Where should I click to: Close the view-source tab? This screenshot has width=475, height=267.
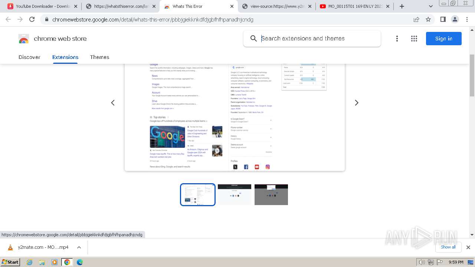click(310, 6)
